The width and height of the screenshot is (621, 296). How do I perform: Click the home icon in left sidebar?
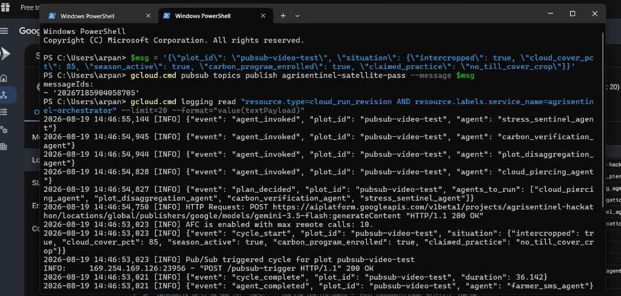[x=4, y=78]
